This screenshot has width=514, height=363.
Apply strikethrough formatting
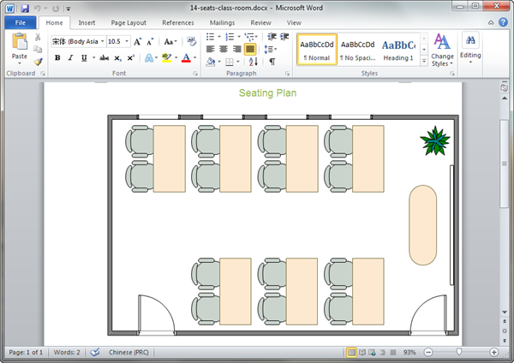tap(104, 58)
